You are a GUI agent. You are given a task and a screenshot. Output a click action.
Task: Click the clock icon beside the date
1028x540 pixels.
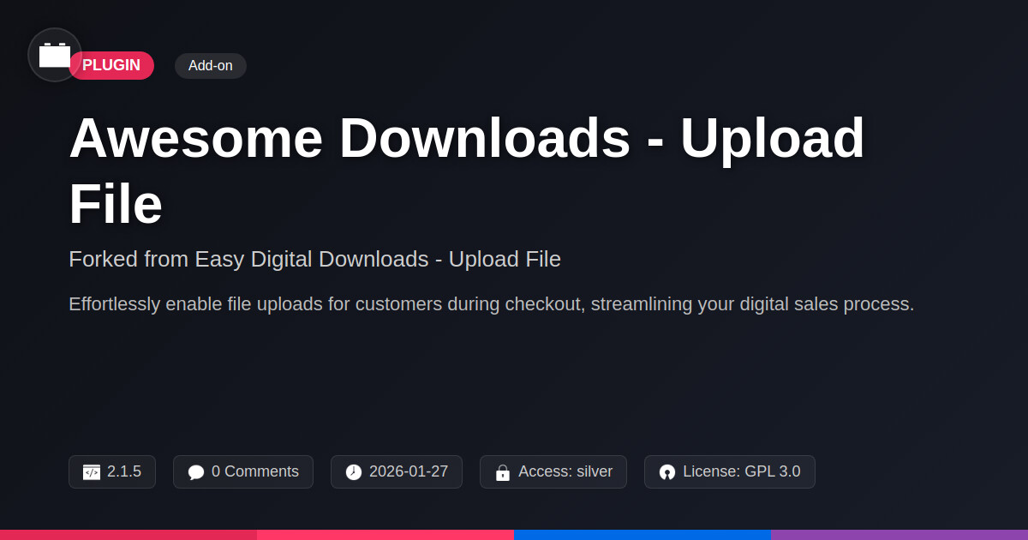[x=354, y=472]
